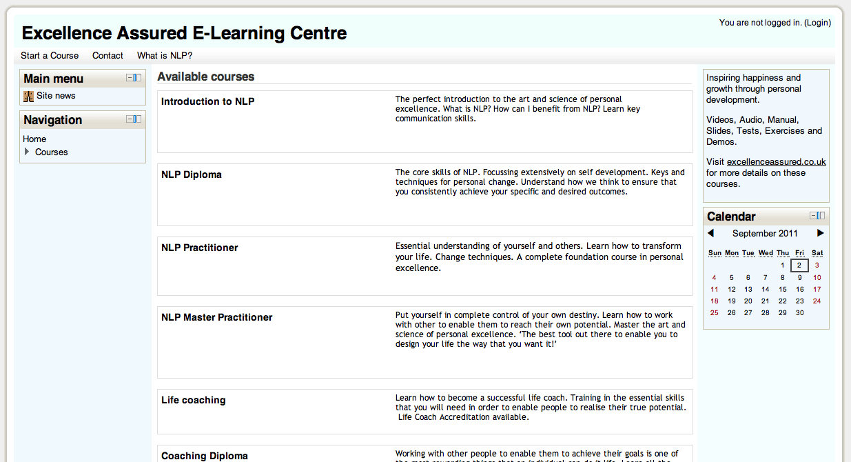Dock the Calendar block
This screenshot has height=462, width=851.
pos(821,215)
